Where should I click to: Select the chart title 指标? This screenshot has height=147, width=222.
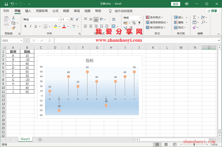(90, 61)
